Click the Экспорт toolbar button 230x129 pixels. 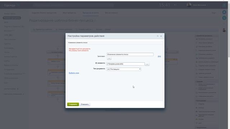(x=99, y=29)
